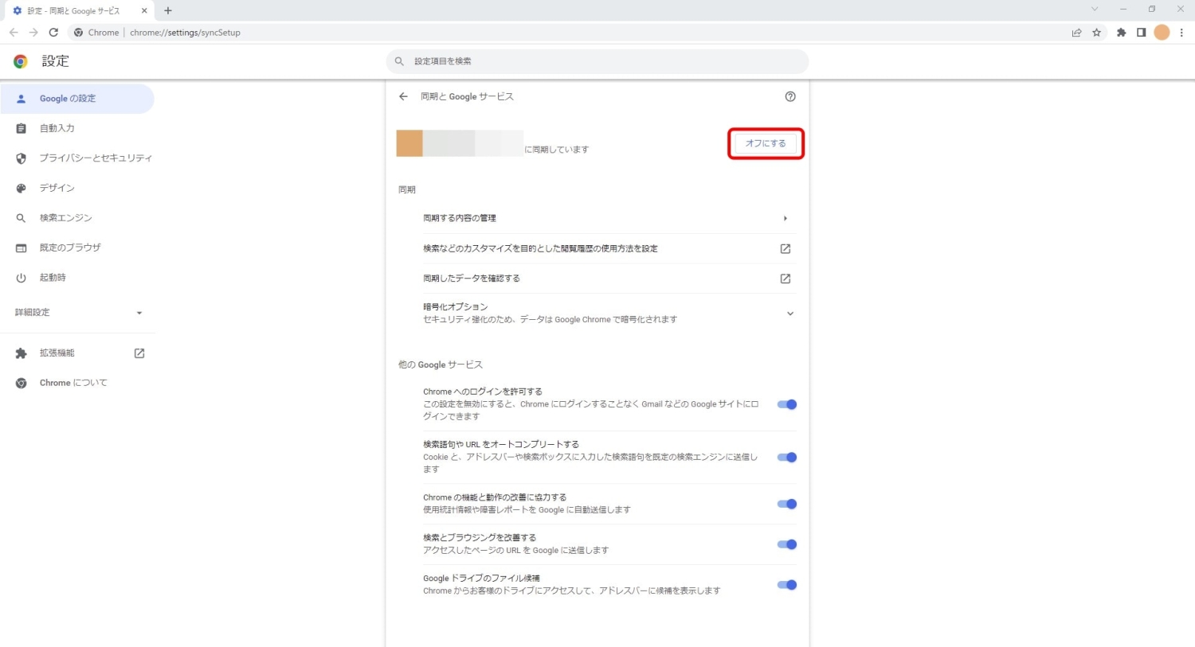Expand 暗号化オプション section chevron
This screenshot has height=647, width=1195.
point(789,314)
